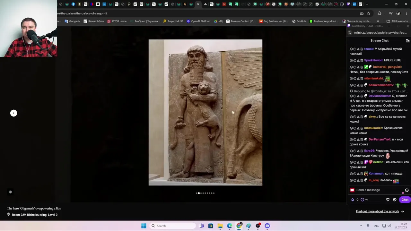Click username netkot in chat
411x231 pixels.
(x=378, y=162)
